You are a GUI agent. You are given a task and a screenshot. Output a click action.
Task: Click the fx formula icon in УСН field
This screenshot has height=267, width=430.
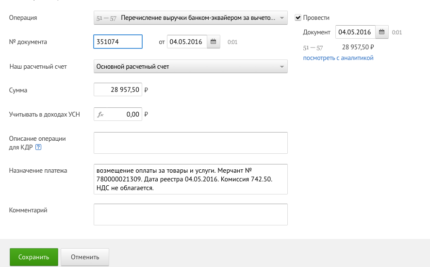[101, 115]
